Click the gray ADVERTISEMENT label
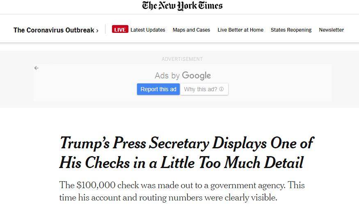The height and width of the screenshot is (212, 359). 182,59
